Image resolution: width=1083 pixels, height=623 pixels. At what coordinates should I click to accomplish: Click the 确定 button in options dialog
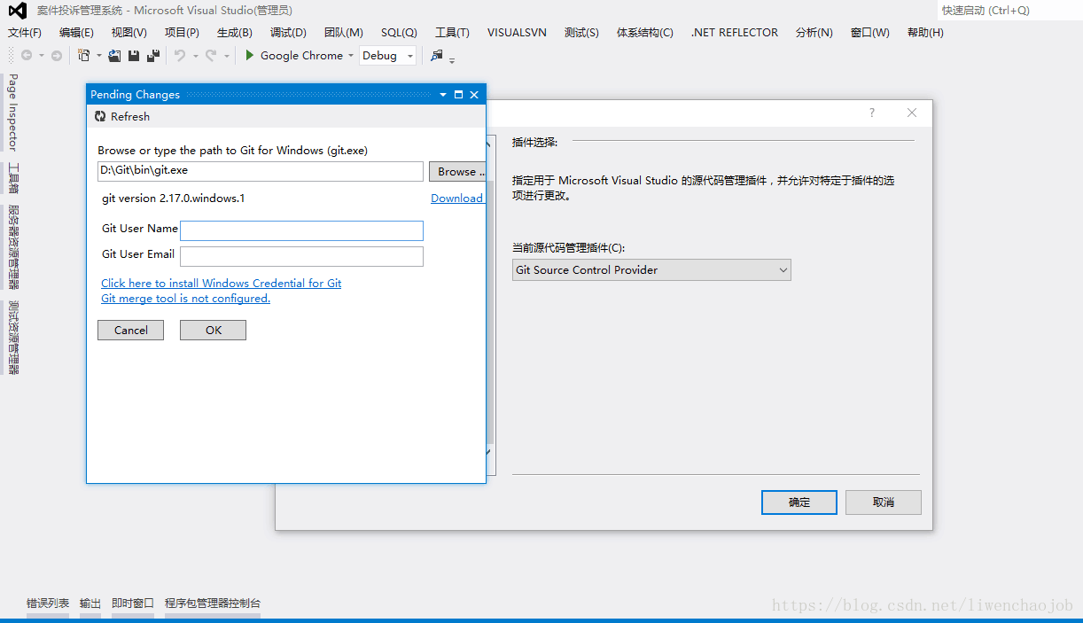[x=799, y=502]
